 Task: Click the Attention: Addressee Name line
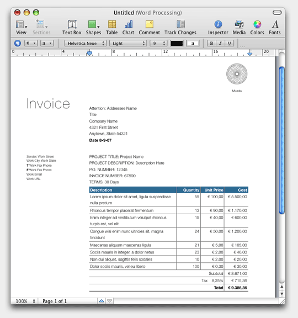tap(113, 108)
